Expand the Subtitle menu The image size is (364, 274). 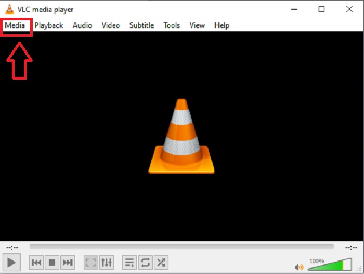coord(141,25)
